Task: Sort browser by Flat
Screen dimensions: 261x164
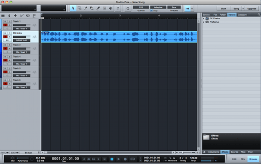Action: pos(215,15)
